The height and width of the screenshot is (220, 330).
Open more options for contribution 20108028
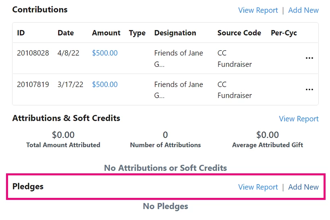point(309,58)
